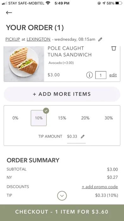The width and height of the screenshot is (124, 221).
Task: Change the PICKUP order type
Action: tap(13, 39)
